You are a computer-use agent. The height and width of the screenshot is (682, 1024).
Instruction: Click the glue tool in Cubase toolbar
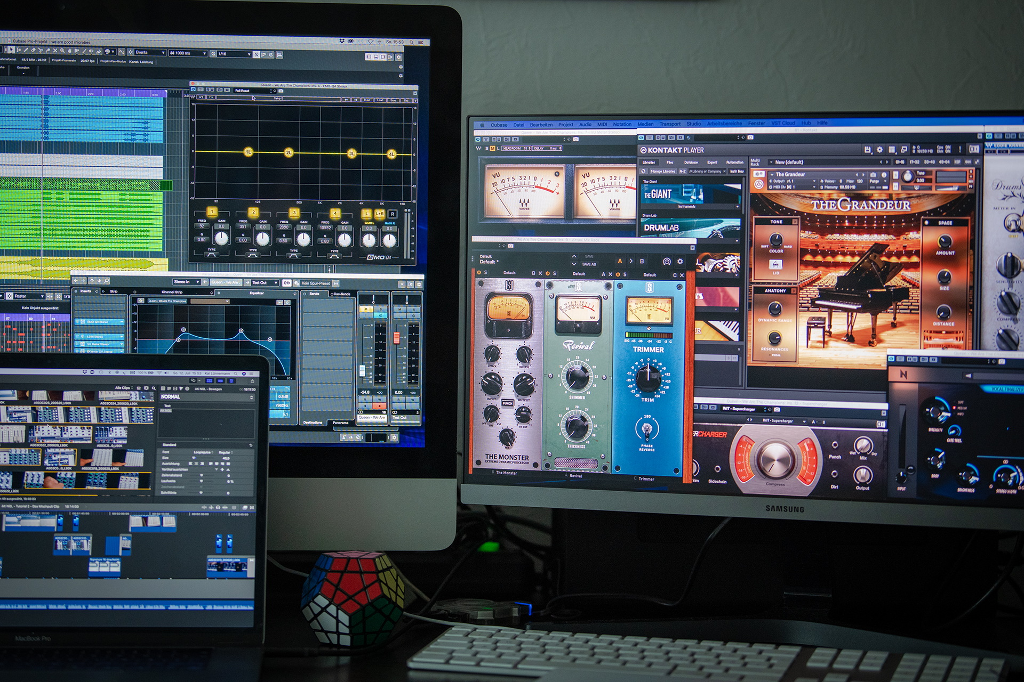[47, 50]
